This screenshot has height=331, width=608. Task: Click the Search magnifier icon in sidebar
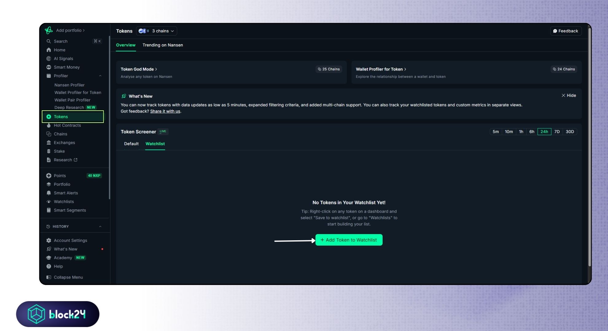pos(49,41)
